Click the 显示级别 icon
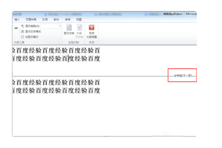 click(x=23, y=26)
